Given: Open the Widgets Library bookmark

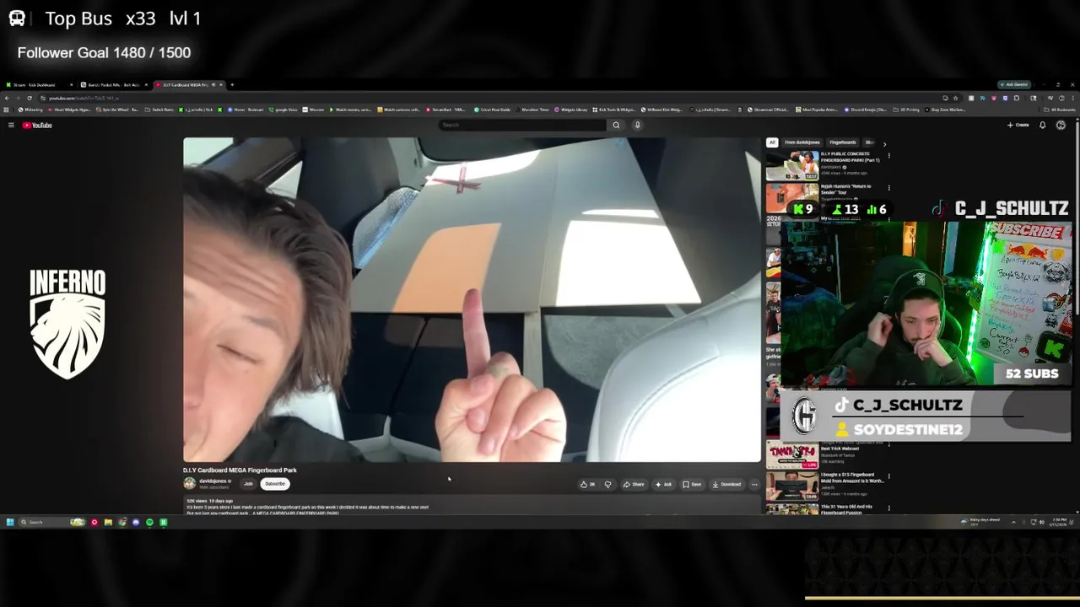Looking at the screenshot, I should tap(570, 110).
